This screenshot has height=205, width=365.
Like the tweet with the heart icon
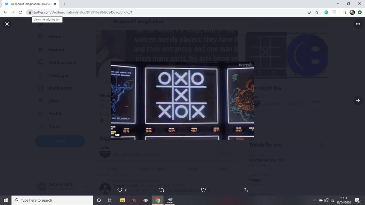click(x=203, y=190)
